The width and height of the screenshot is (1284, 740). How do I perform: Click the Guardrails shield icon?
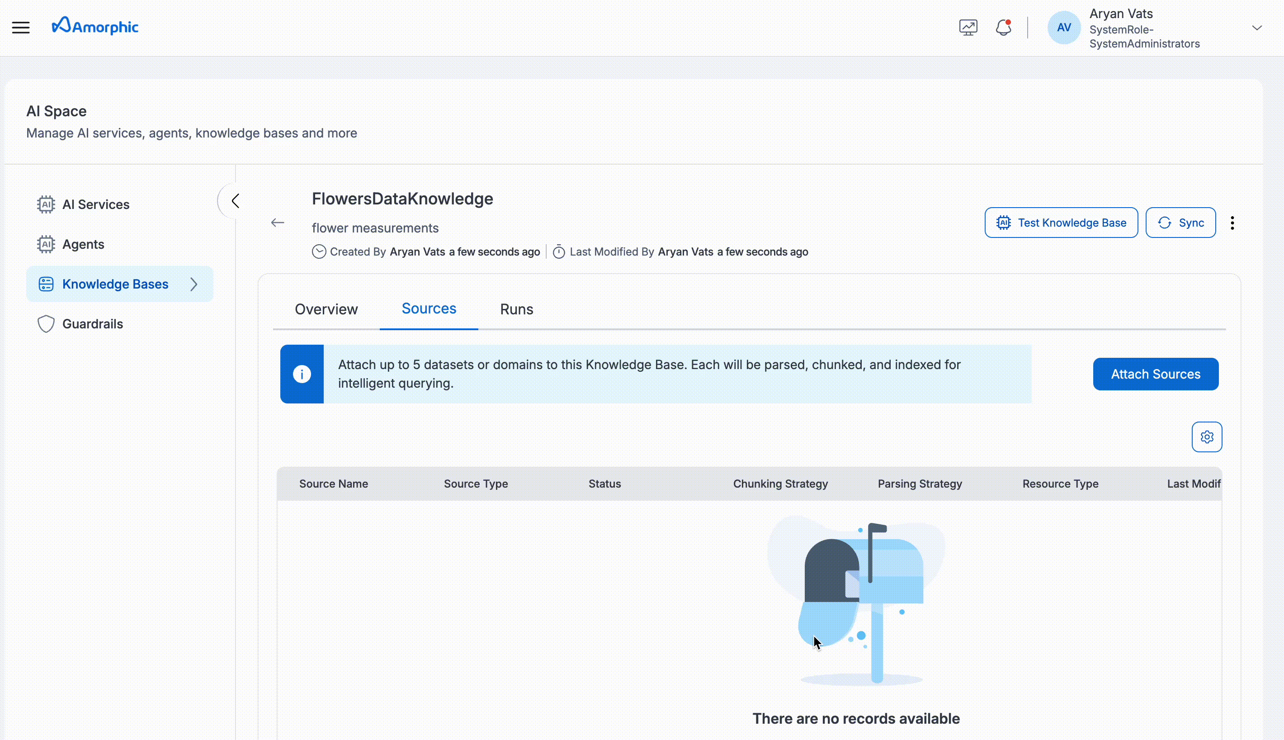[x=46, y=323]
